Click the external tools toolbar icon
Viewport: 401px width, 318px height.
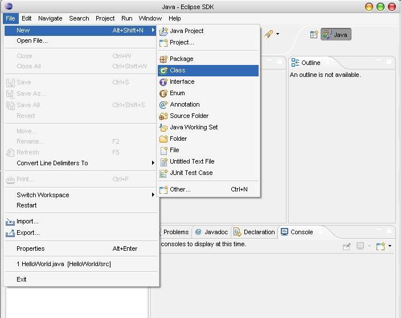268,34
